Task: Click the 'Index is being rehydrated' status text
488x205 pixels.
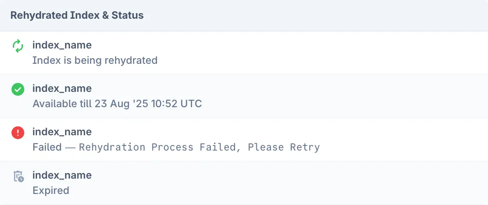Action: 95,60
